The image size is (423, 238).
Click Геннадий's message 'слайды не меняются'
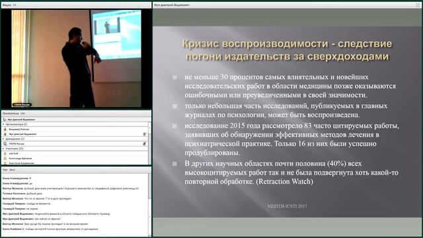(x=26, y=204)
